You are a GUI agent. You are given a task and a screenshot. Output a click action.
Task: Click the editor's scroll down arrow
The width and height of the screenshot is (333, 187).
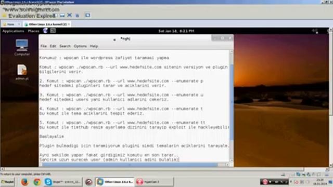[232, 161]
